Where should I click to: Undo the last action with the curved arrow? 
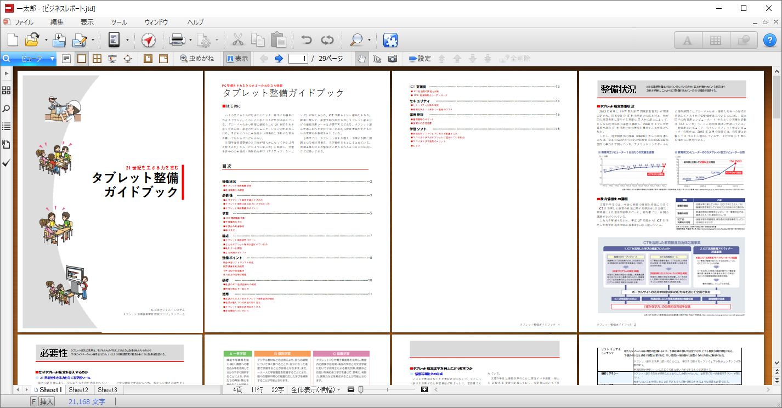[x=306, y=40]
